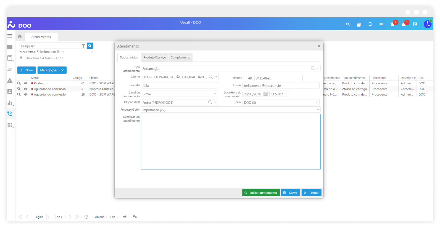Open magnifier for Reaberto row

[19, 83]
